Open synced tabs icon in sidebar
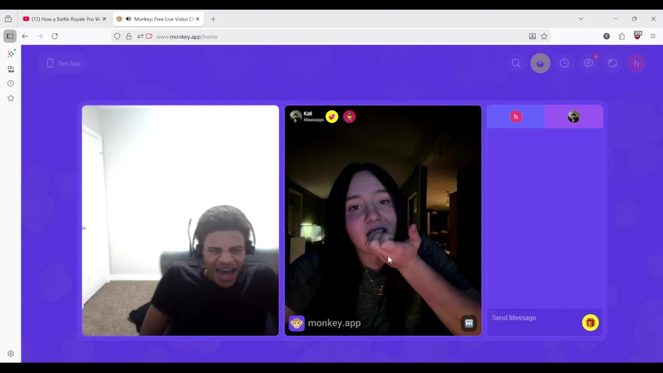This screenshot has height=373, width=663. [x=10, y=69]
